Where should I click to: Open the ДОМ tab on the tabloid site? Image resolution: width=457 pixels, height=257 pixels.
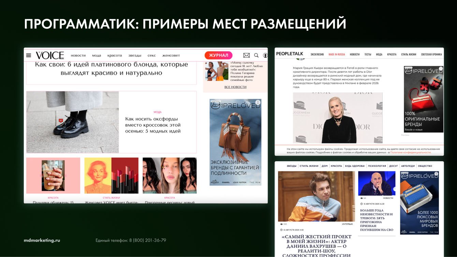(x=324, y=166)
